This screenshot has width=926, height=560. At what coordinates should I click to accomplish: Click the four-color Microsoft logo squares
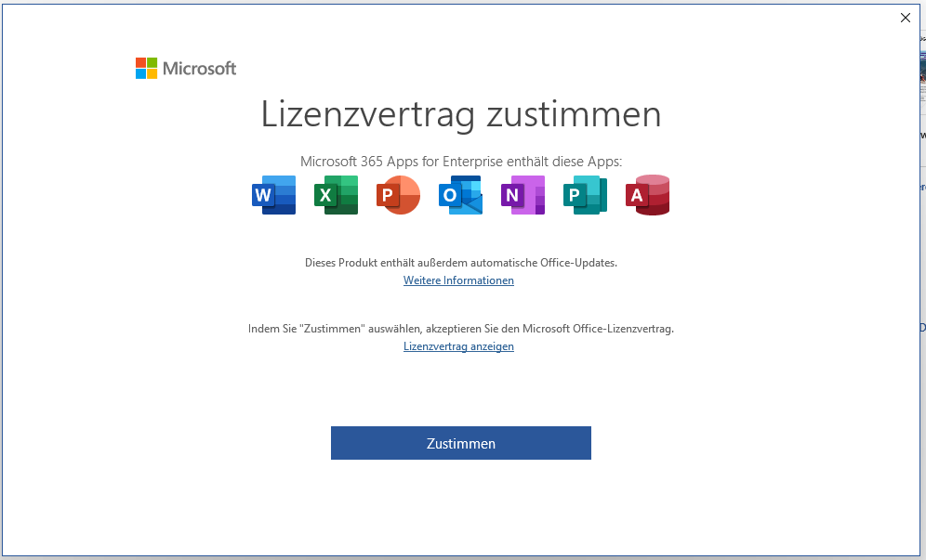click(146, 68)
